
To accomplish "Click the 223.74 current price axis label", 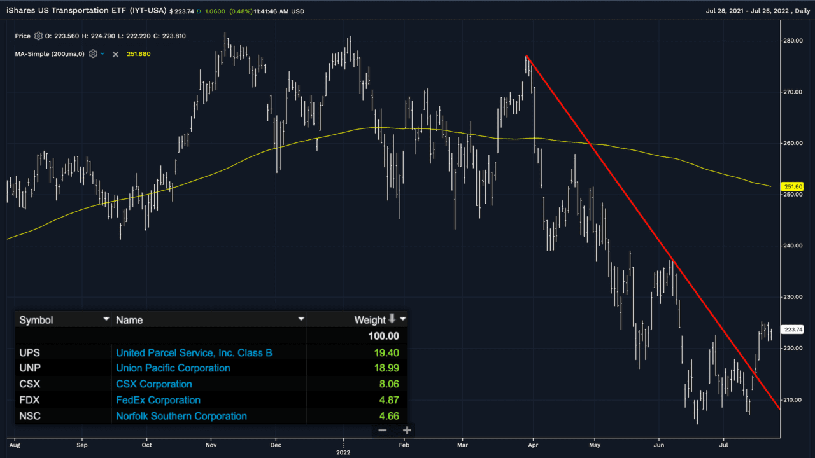I will (x=792, y=330).
